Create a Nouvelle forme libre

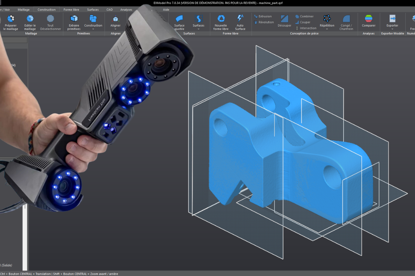[x=221, y=22]
